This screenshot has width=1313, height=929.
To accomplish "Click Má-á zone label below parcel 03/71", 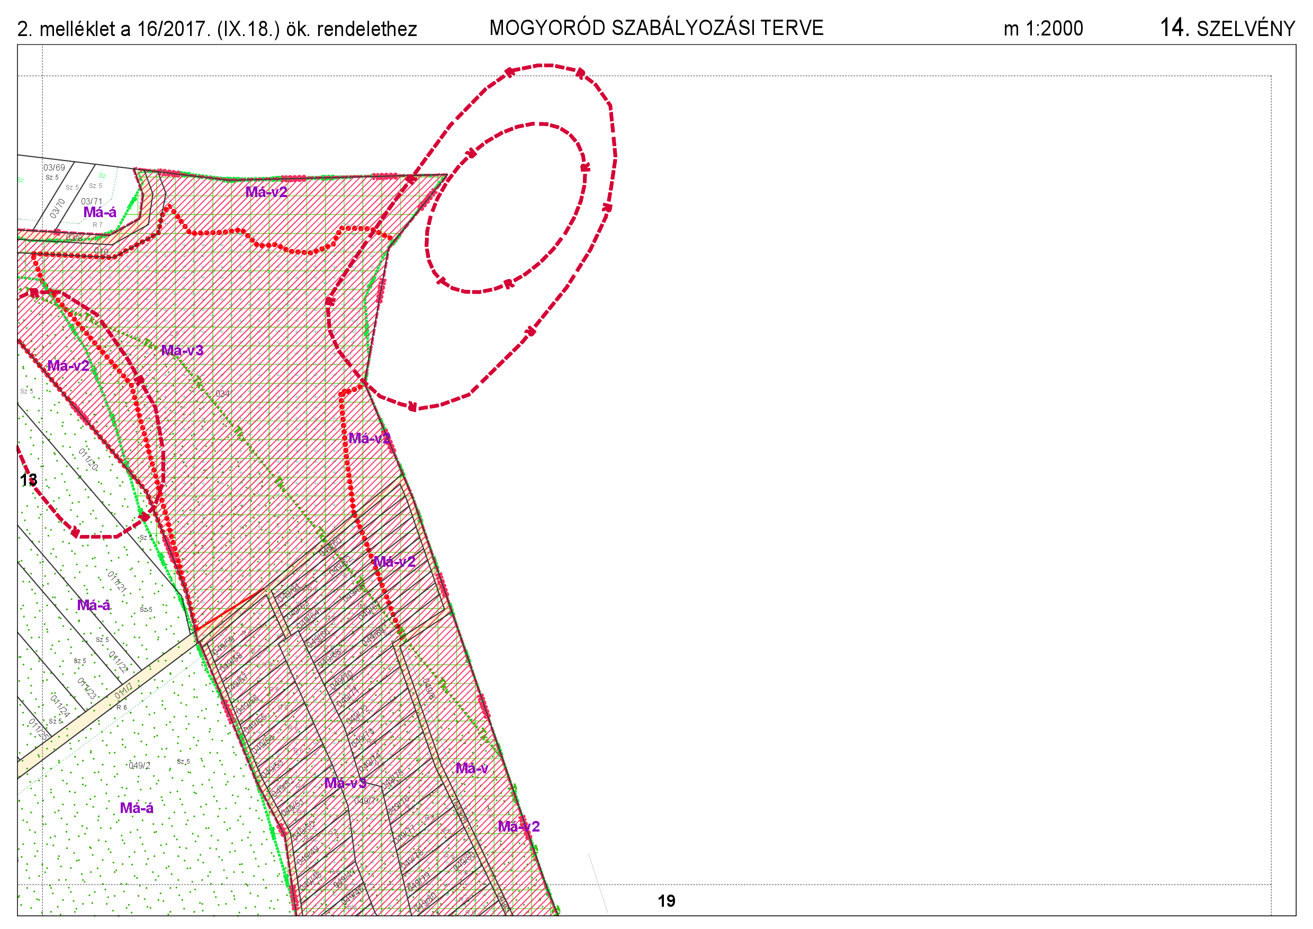I will point(100,212).
